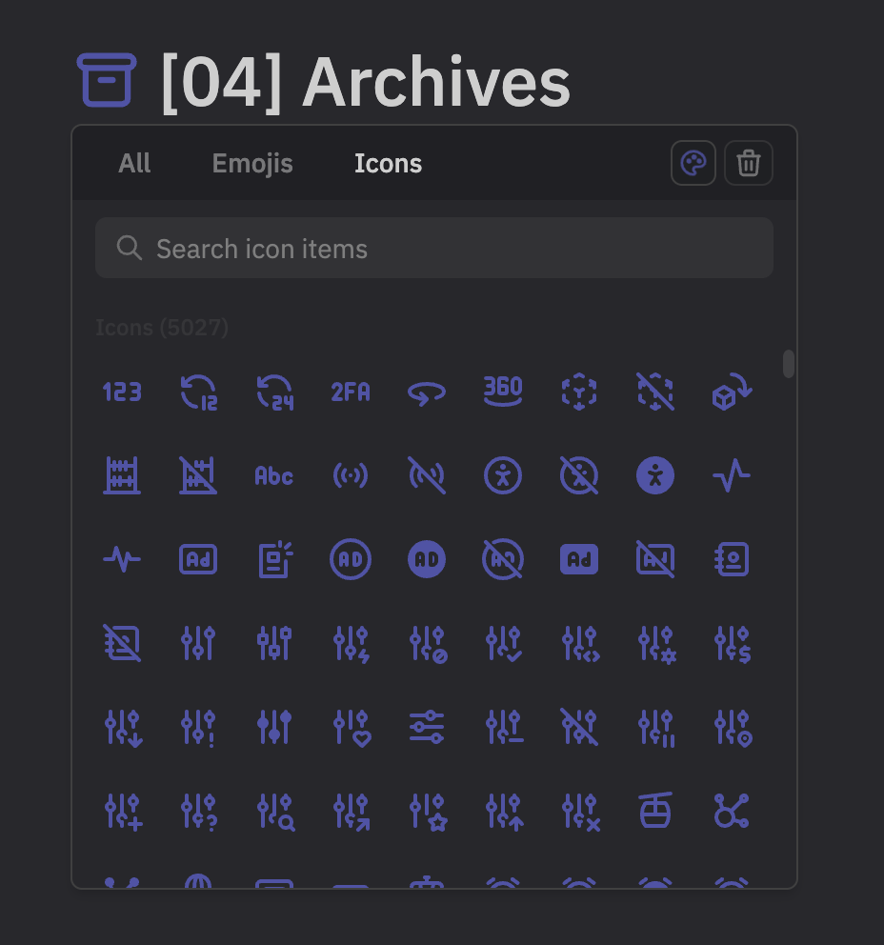
Task: Choose the 360 degrees icon
Action: click(503, 391)
